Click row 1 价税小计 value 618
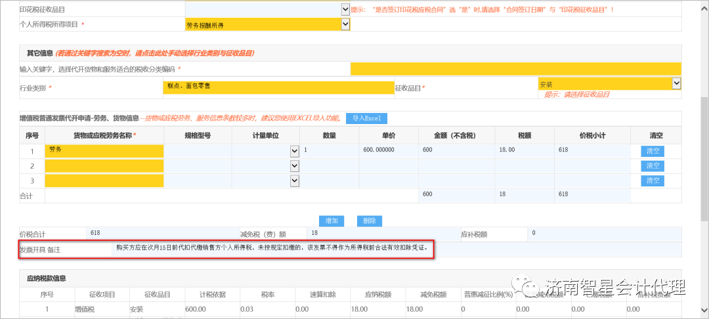The height and width of the screenshot is (319, 709). [592, 151]
